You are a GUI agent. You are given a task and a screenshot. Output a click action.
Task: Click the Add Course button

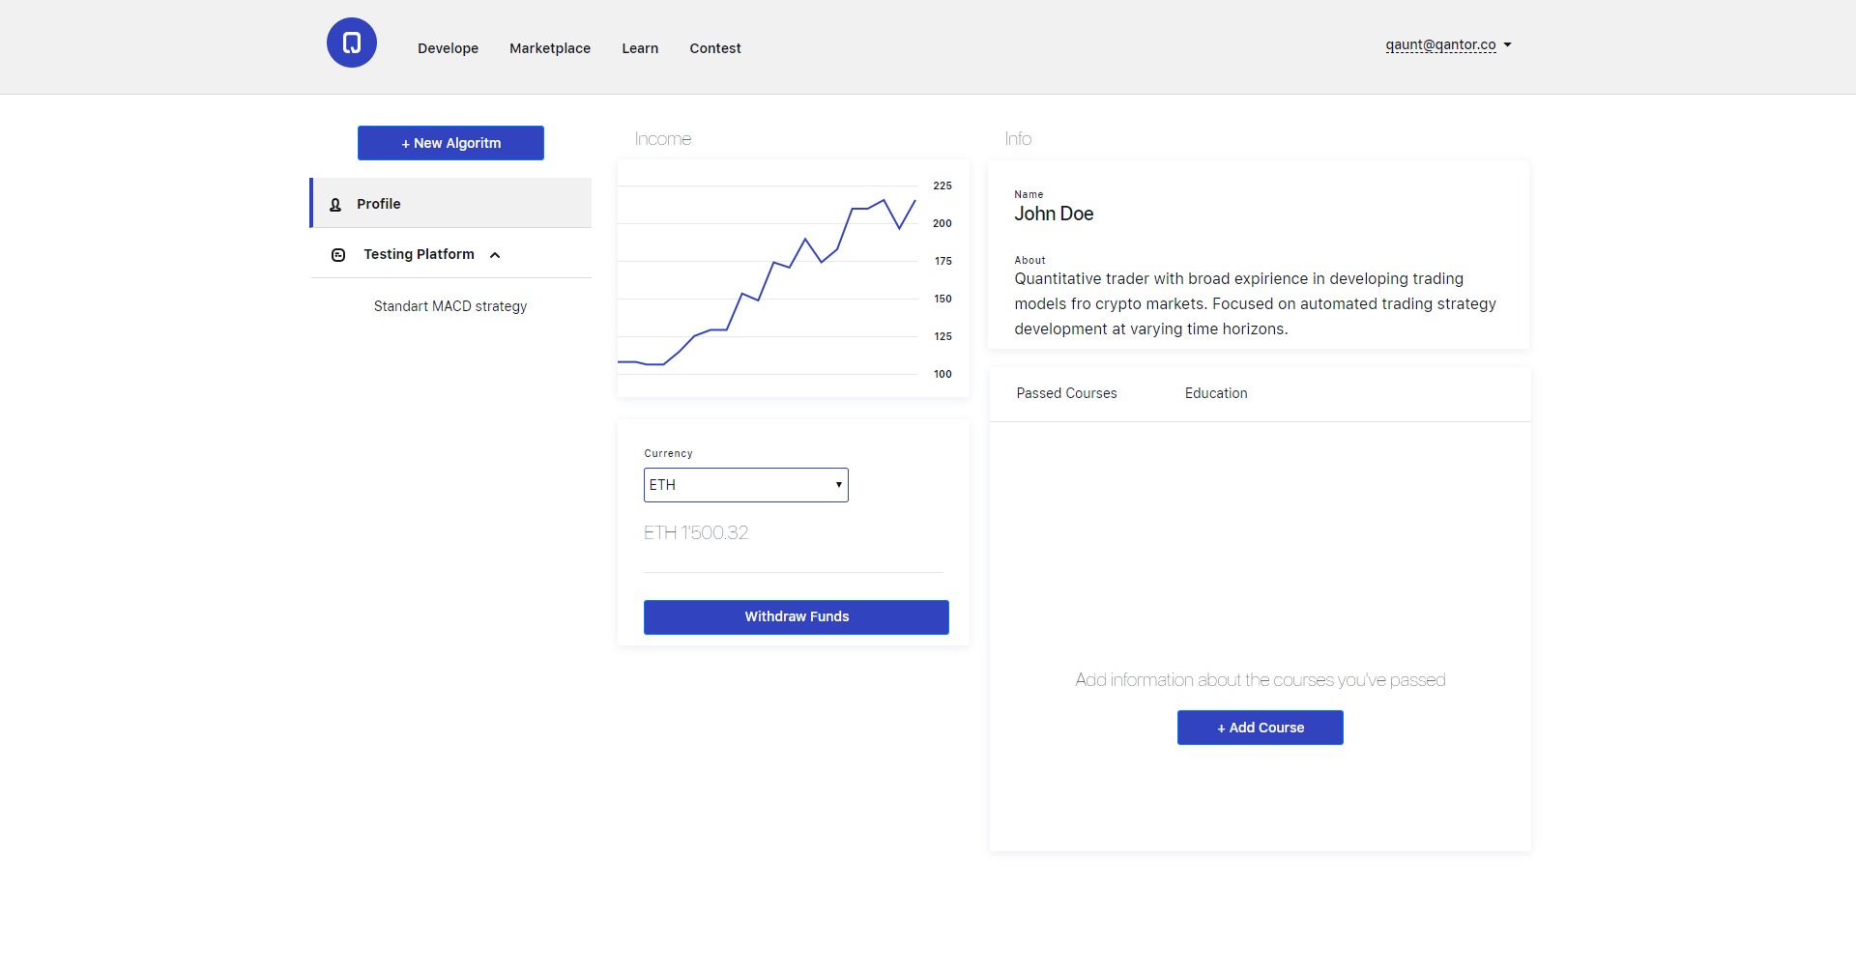[1260, 728]
